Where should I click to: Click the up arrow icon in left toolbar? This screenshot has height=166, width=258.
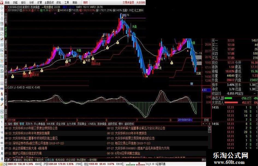pos(2,13)
